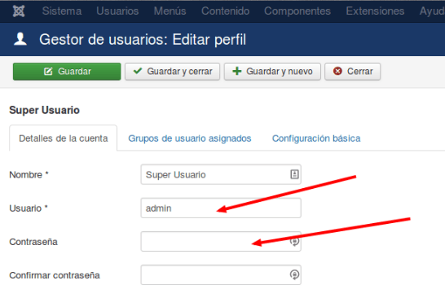Click the user icon beside page title
This screenshot has width=445, height=298.
click(x=20, y=39)
